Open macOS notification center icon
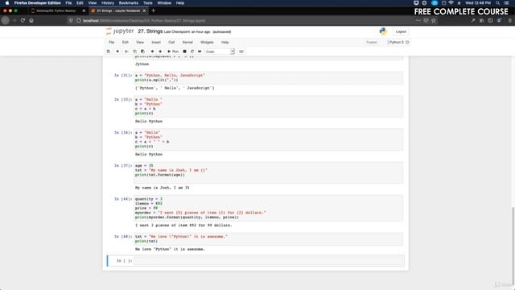The image size is (515, 290). 506,3
